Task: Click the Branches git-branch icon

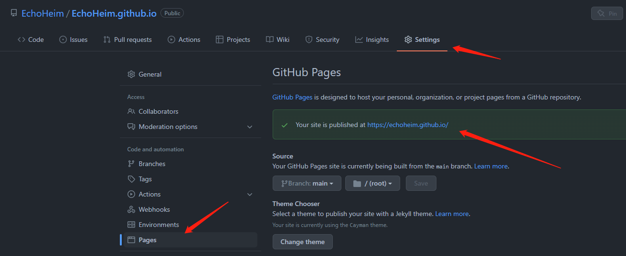Action: (x=131, y=164)
